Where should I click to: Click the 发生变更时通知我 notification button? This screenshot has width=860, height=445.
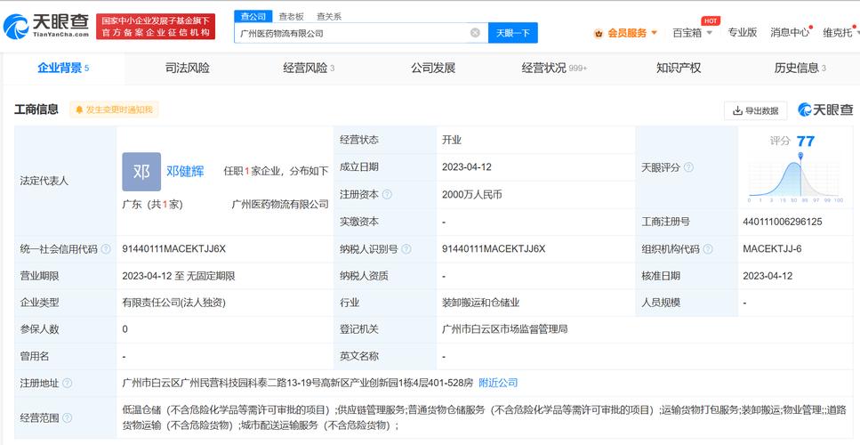114,109
